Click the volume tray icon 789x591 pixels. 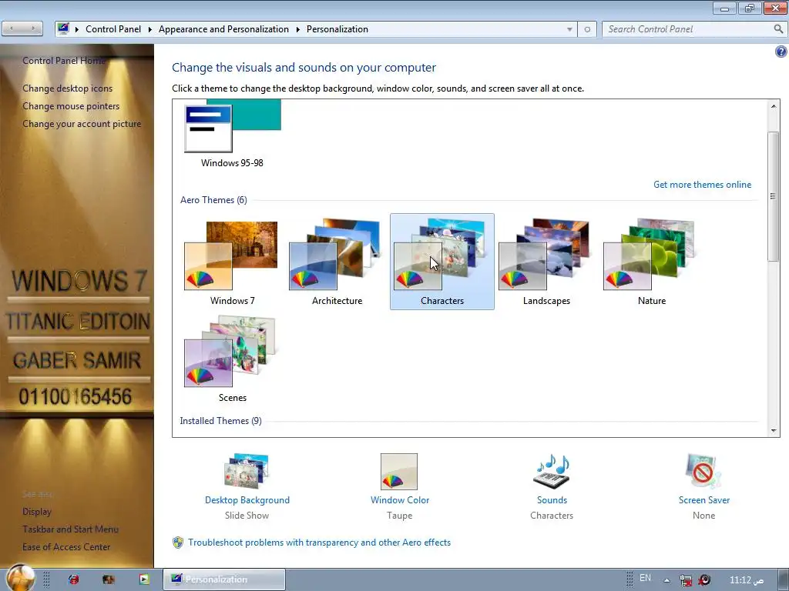[704, 580]
